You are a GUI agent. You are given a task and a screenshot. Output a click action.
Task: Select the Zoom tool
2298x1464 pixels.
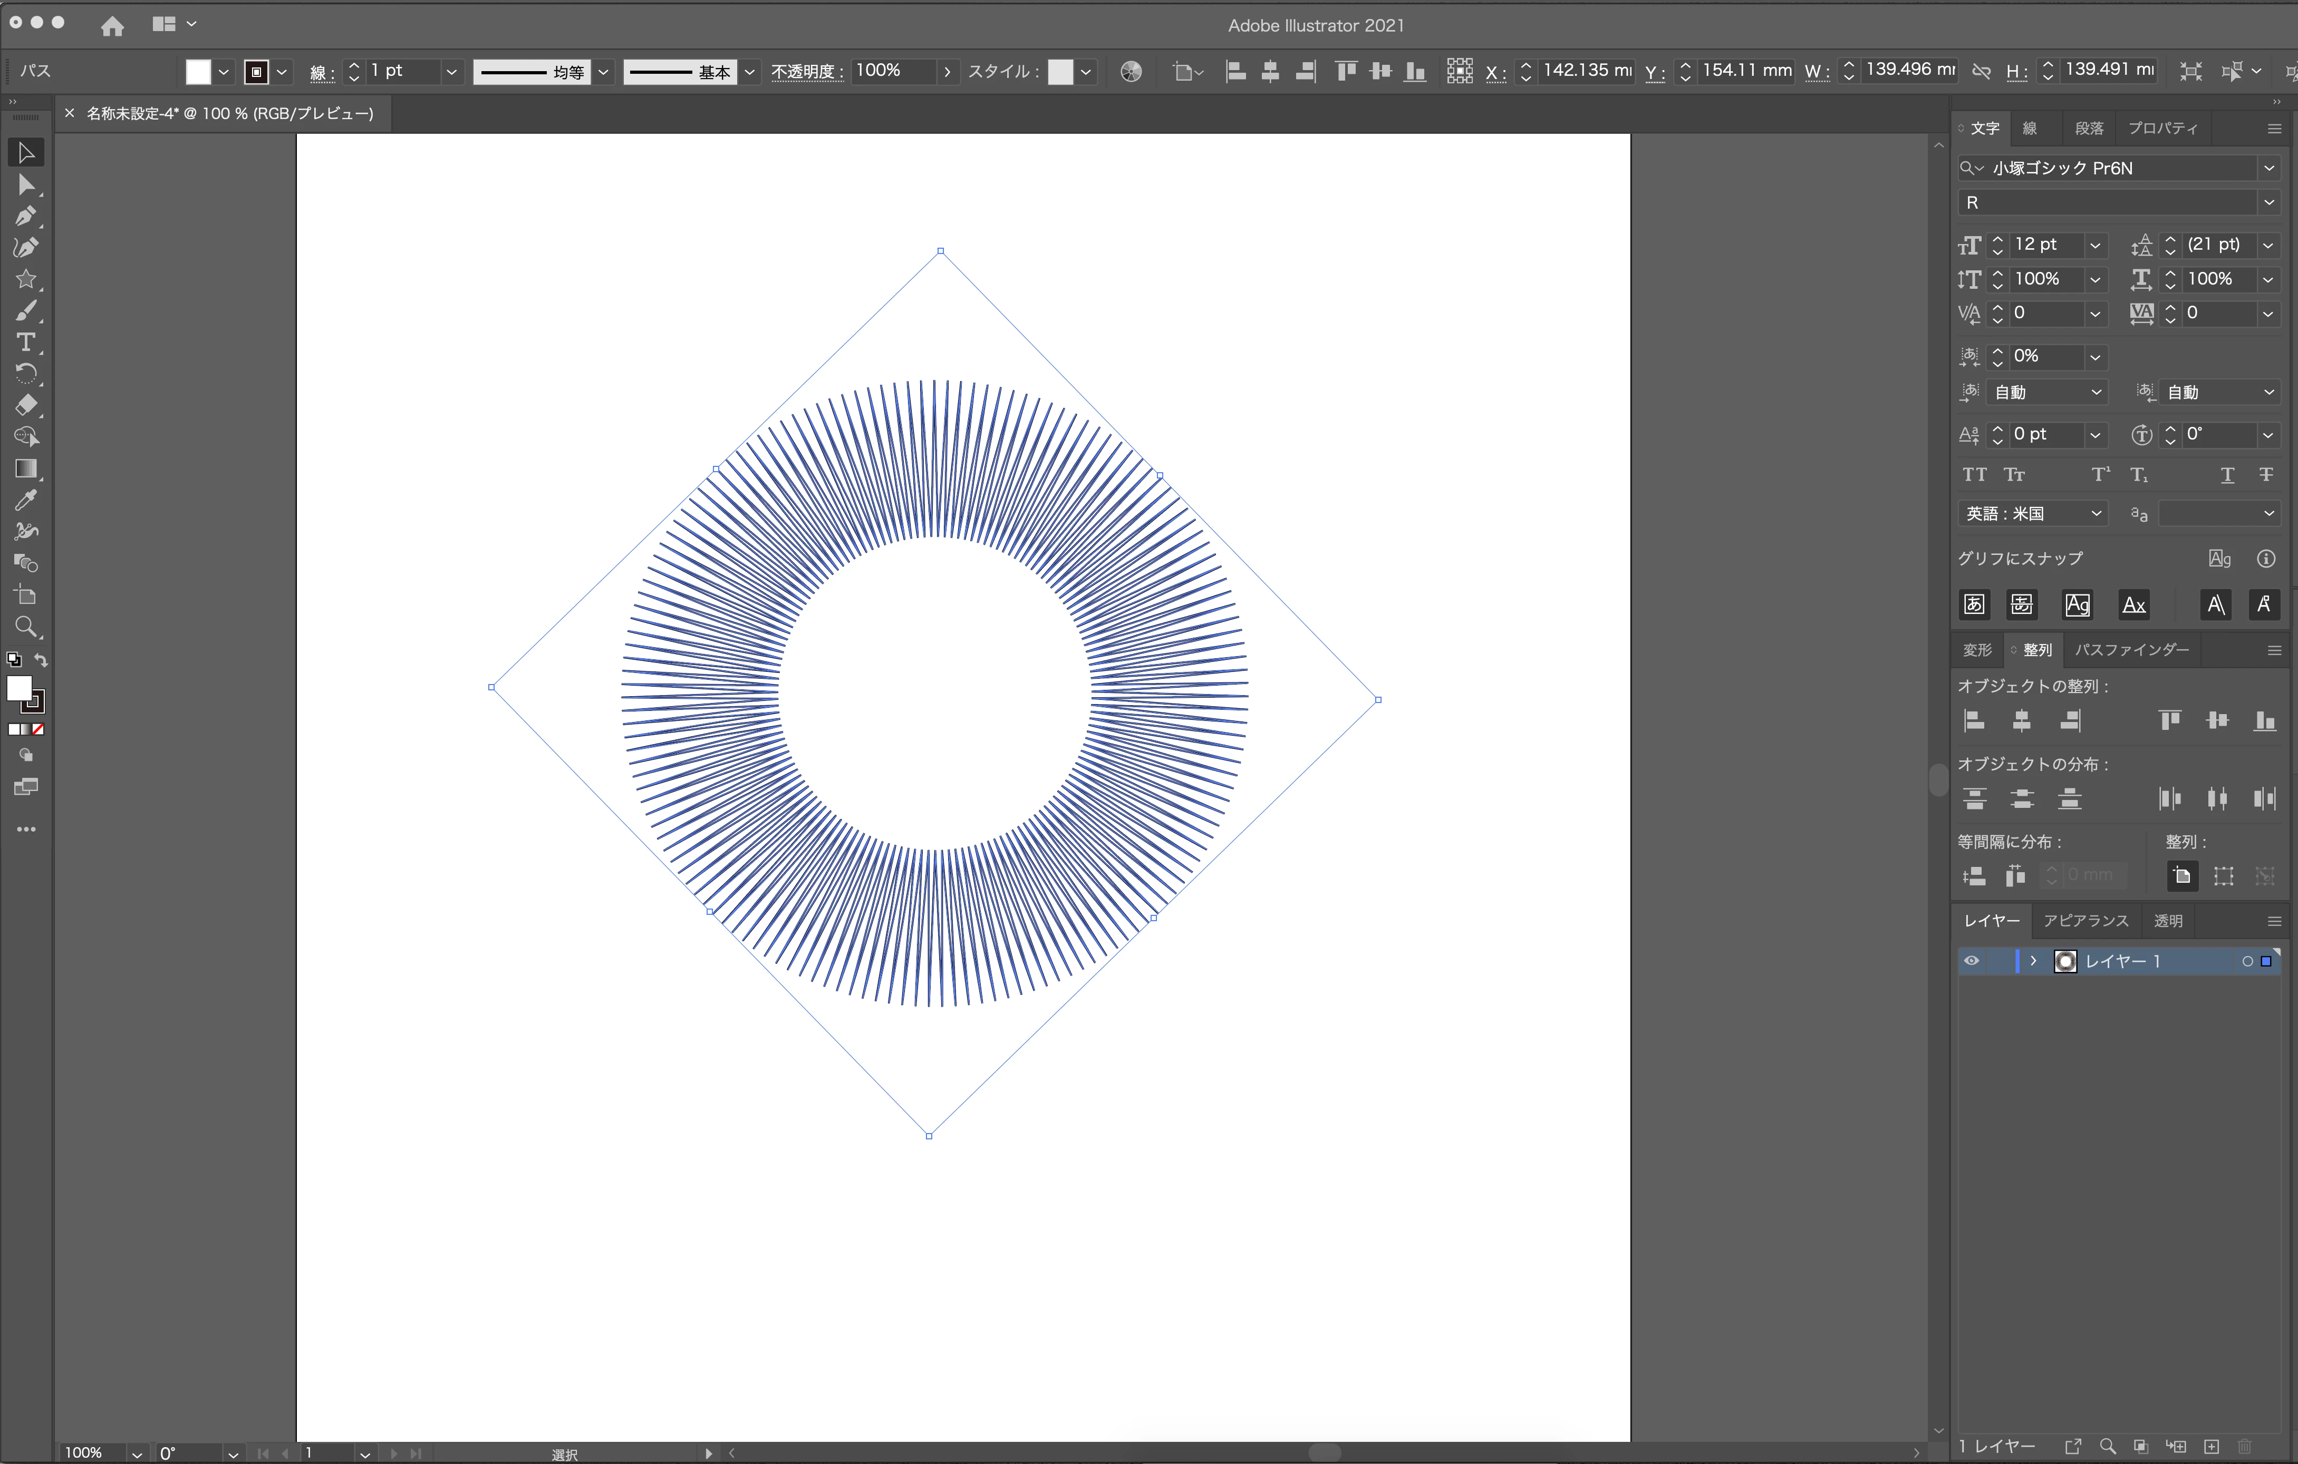26,627
